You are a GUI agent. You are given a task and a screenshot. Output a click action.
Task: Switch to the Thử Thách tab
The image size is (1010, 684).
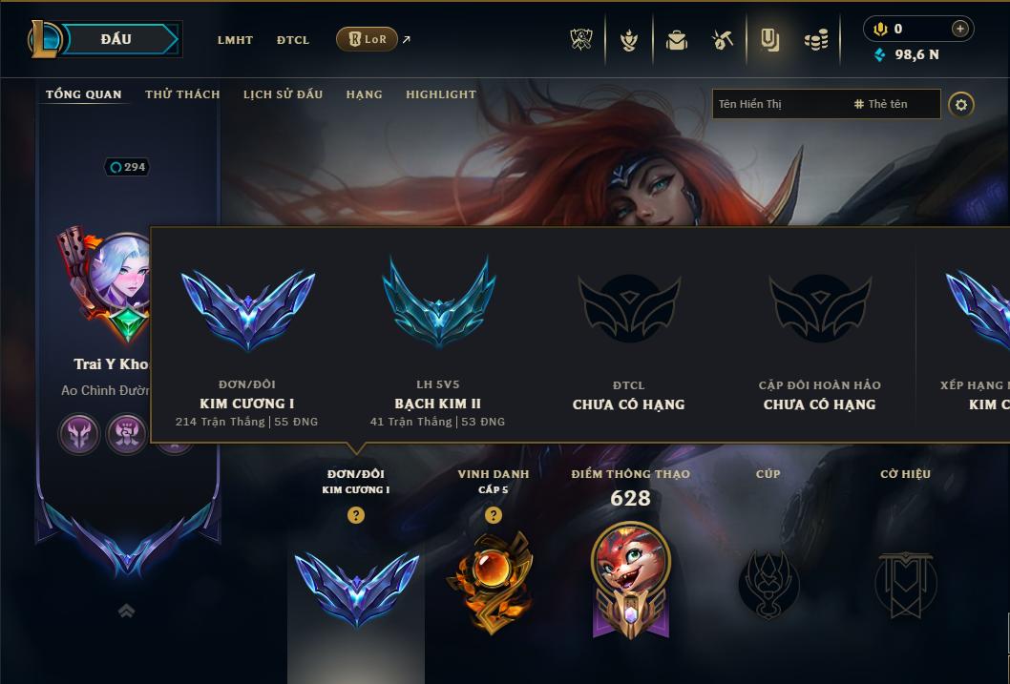click(182, 94)
